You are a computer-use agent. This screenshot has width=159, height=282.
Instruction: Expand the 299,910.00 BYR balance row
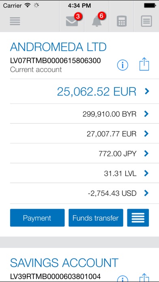click(84, 114)
